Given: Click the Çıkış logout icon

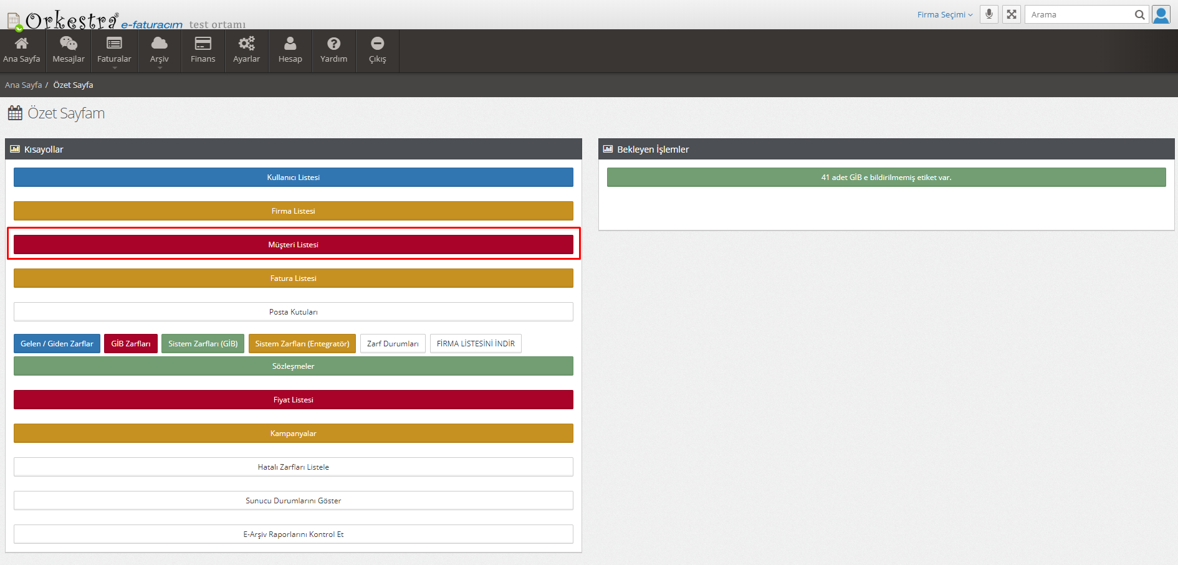Looking at the screenshot, I should pyautogui.click(x=377, y=44).
